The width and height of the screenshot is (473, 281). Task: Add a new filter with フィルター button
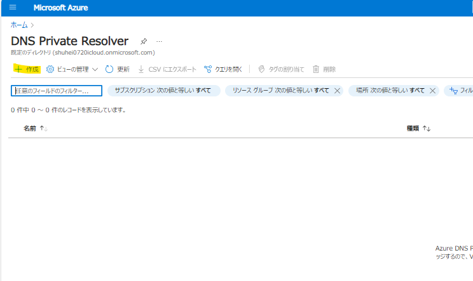pos(460,91)
